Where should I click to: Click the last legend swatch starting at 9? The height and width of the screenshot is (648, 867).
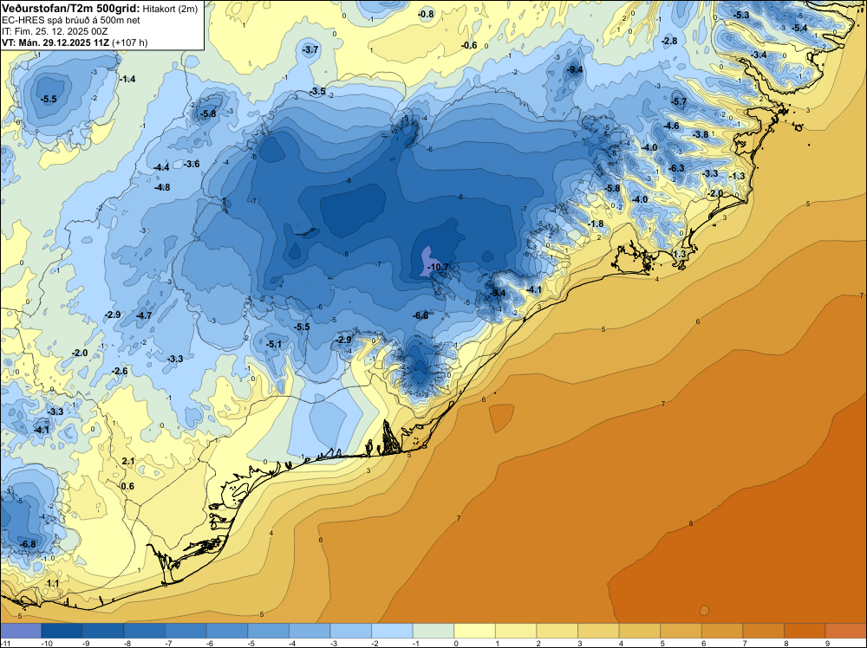click(x=846, y=631)
